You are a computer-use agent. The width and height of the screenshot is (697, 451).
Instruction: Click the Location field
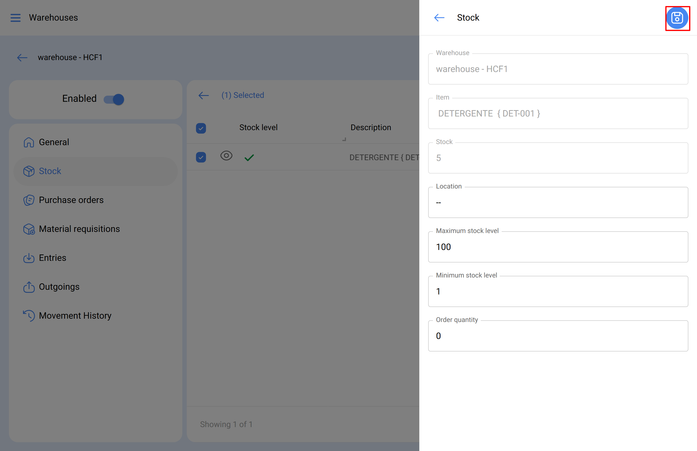tap(558, 203)
